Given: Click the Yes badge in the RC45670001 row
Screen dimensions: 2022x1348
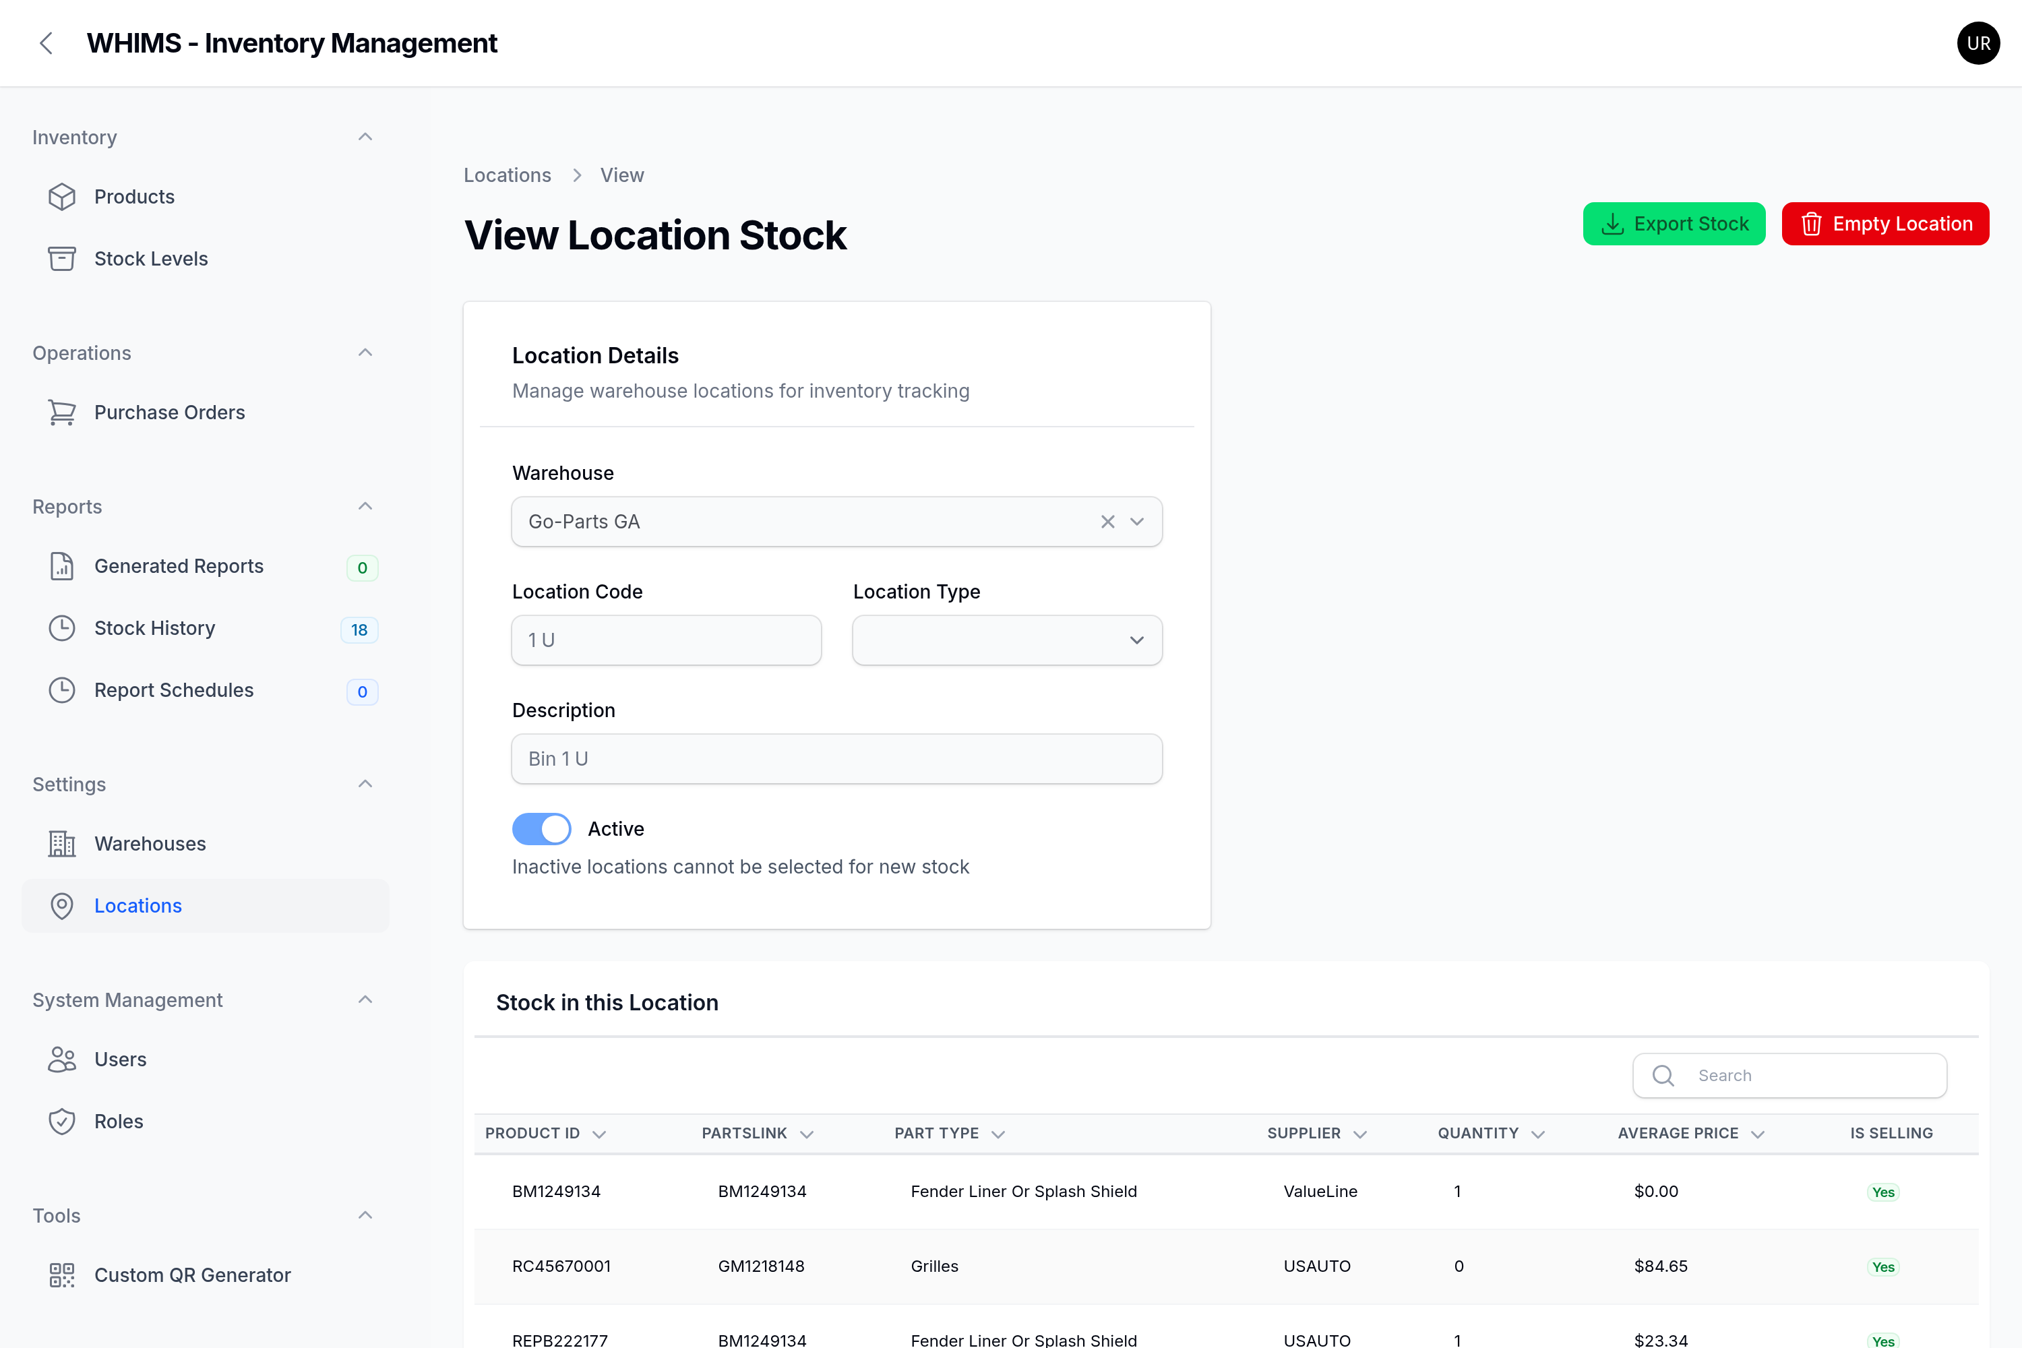Looking at the screenshot, I should (x=1882, y=1267).
